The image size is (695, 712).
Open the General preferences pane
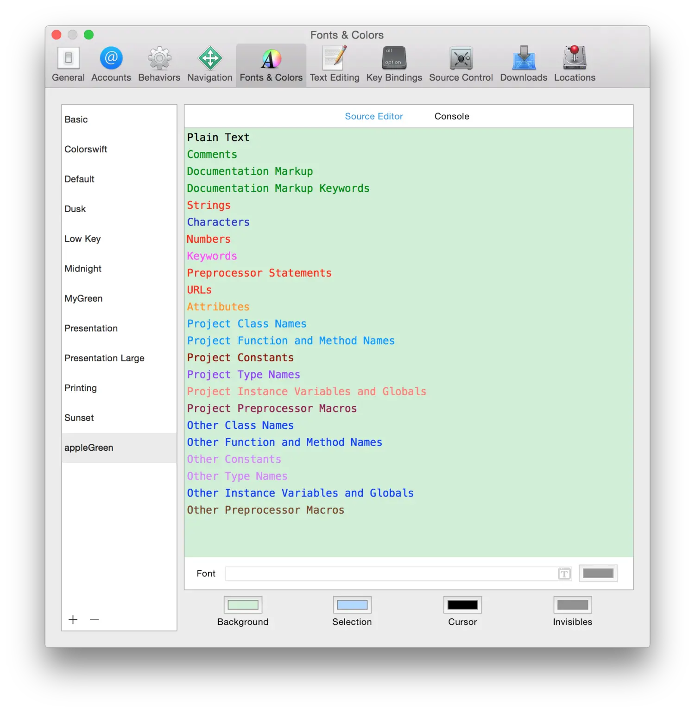click(68, 64)
